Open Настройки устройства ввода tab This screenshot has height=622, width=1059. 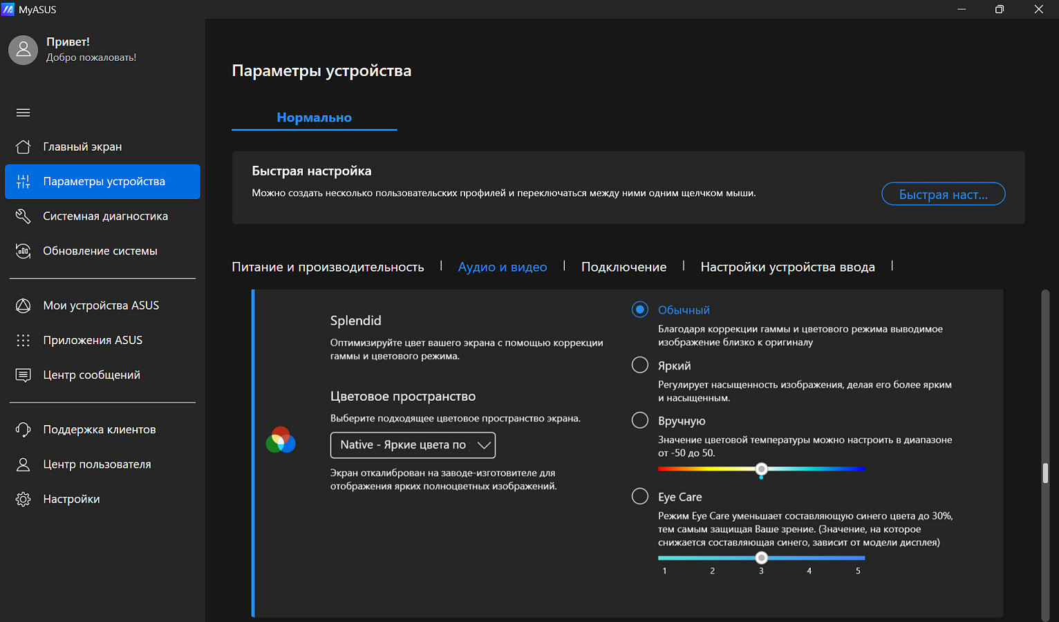(787, 267)
